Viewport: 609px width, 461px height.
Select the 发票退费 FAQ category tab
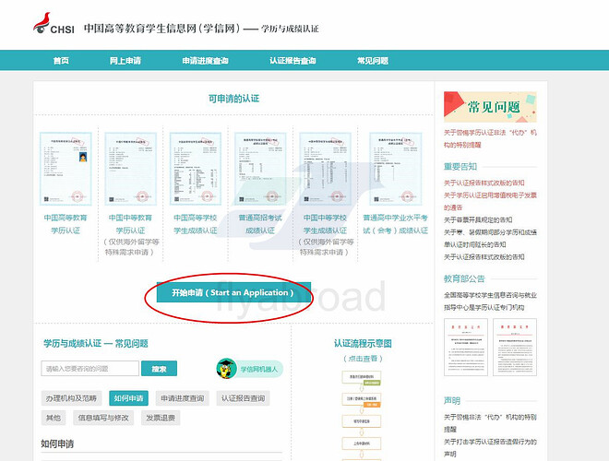[162, 418]
